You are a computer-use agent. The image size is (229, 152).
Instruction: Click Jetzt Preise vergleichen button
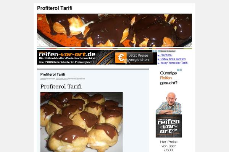point(134,58)
